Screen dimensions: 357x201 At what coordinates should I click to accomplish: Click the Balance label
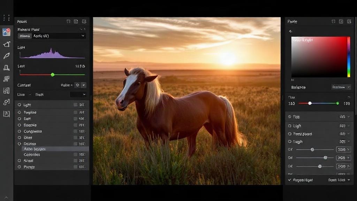[x=298, y=87]
